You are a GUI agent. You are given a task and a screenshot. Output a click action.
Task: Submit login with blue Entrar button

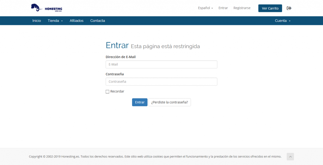coord(140,102)
